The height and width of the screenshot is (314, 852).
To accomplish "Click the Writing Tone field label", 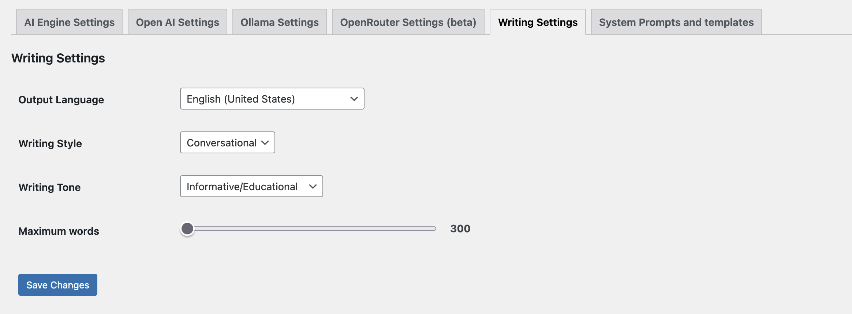I will click(x=49, y=187).
